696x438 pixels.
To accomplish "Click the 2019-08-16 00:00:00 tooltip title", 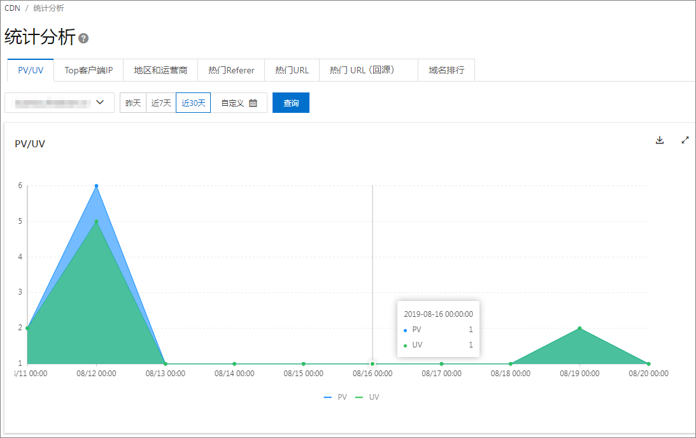I will pos(438,314).
